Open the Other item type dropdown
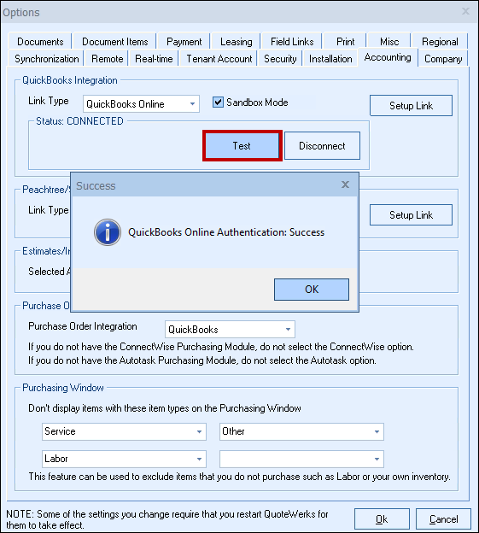This screenshot has height=533, width=479. 301,431
